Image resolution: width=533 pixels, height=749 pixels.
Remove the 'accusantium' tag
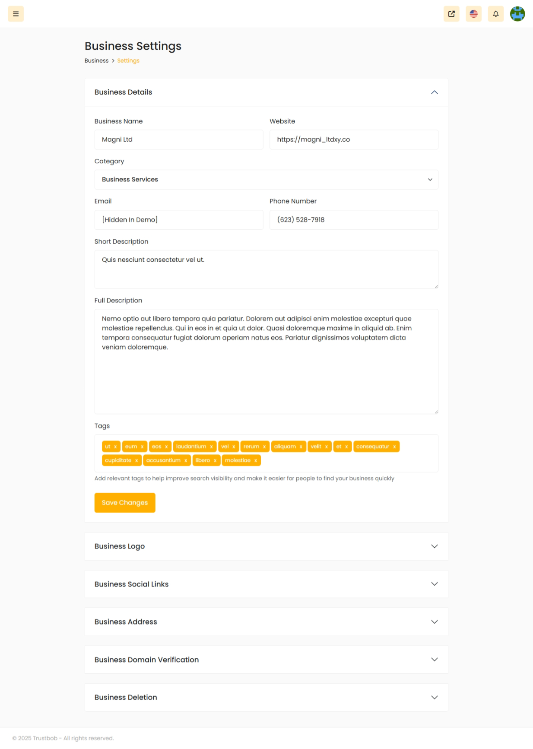pos(186,460)
